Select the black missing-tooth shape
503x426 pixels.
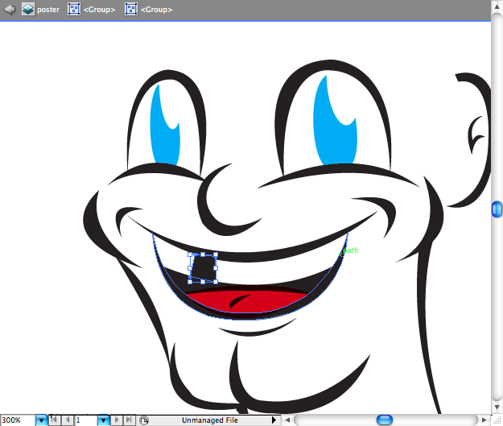tap(204, 267)
